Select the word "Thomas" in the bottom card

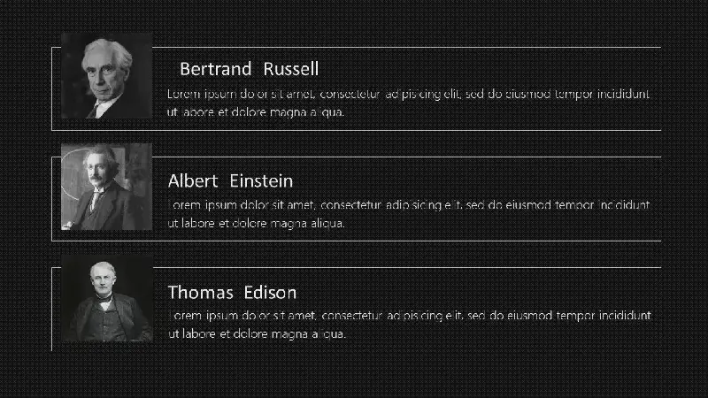click(x=201, y=293)
